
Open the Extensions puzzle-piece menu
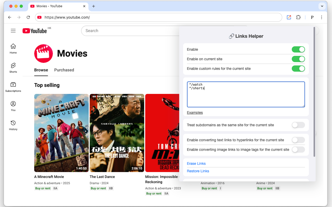(298, 17)
